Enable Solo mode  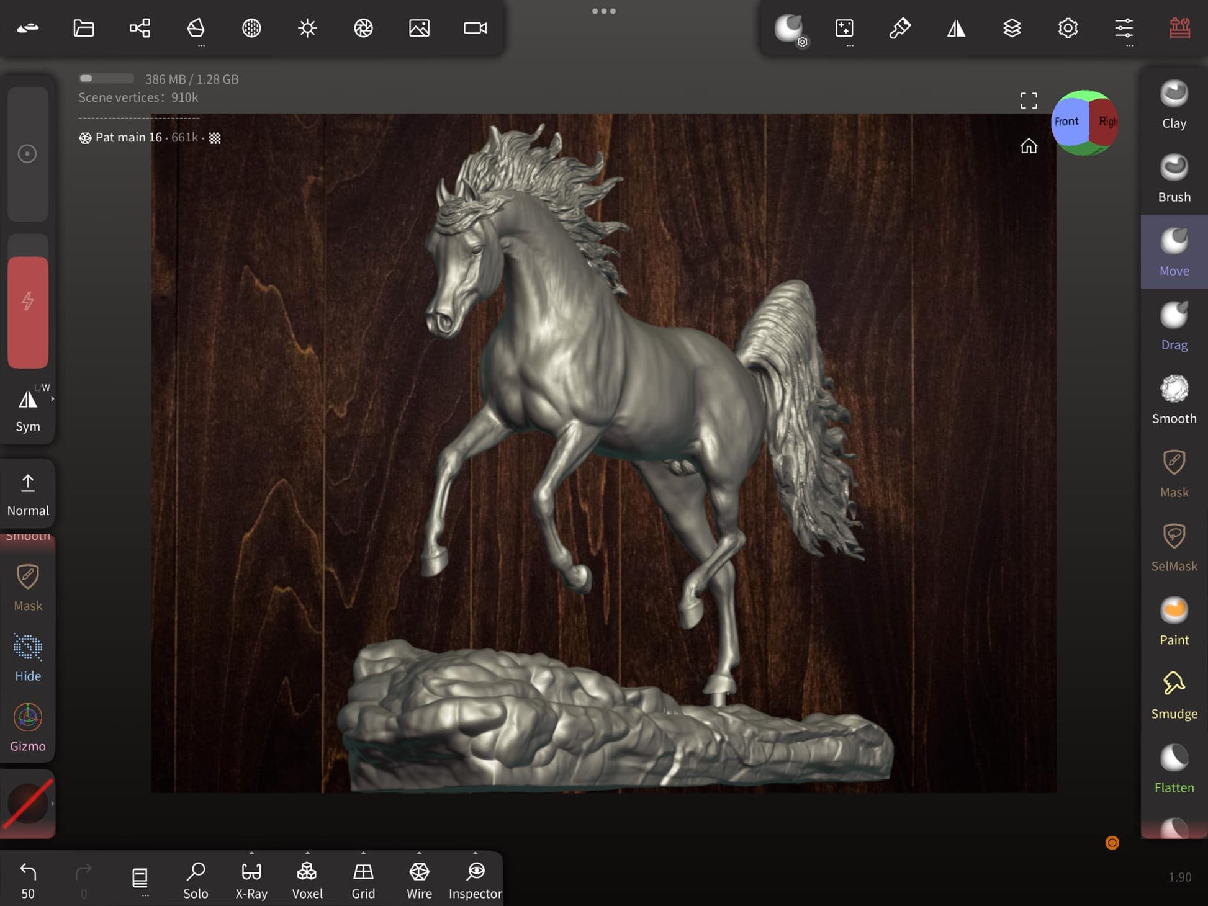(x=196, y=880)
